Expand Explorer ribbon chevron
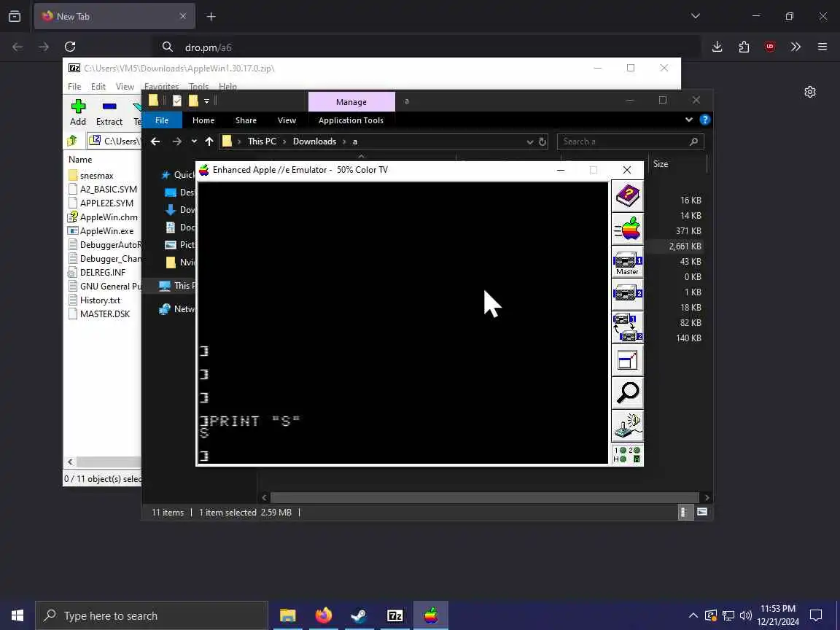This screenshot has width=840, height=630. (x=688, y=120)
